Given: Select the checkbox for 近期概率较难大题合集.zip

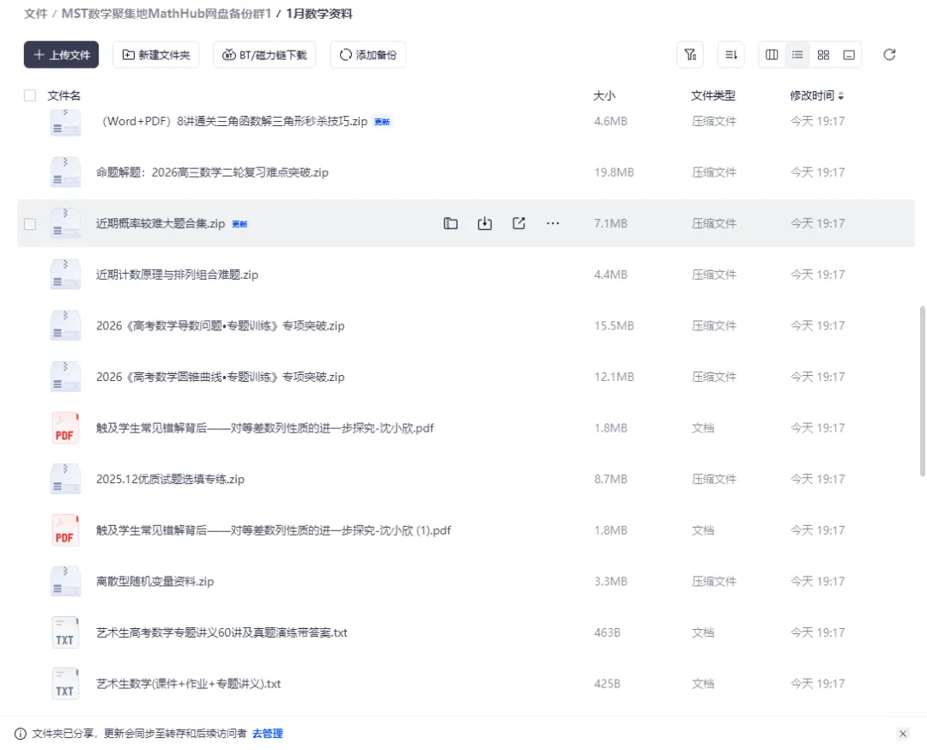Looking at the screenshot, I should click(x=30, y=223).
